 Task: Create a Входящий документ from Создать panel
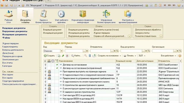pyautogui.click(x=52, y=30)
